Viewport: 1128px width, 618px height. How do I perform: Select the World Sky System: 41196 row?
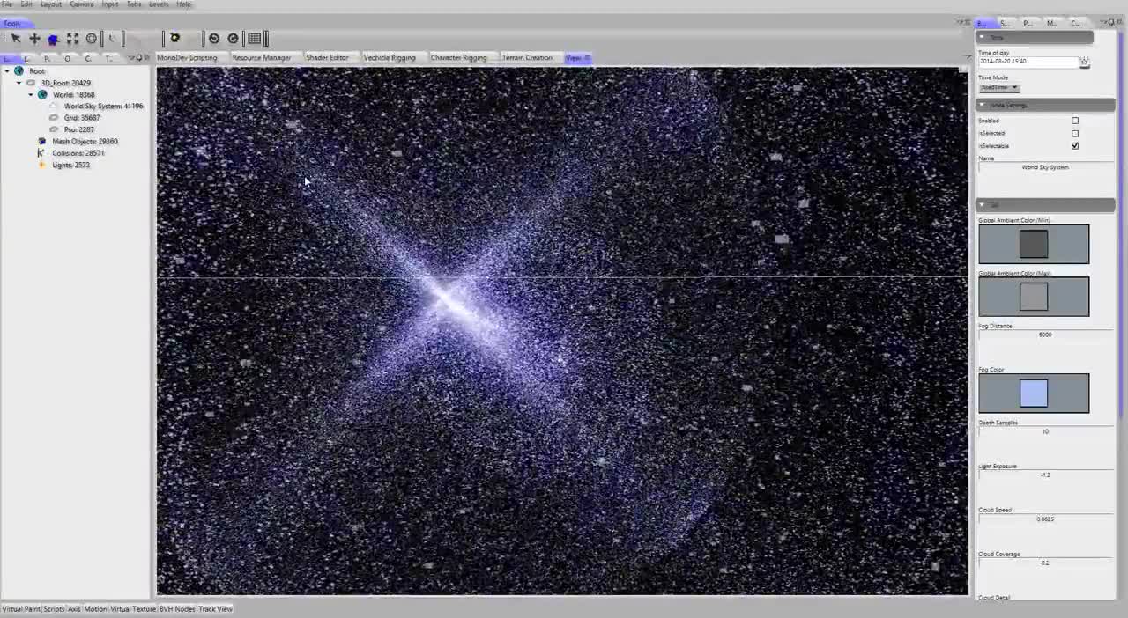coord(103,106)
